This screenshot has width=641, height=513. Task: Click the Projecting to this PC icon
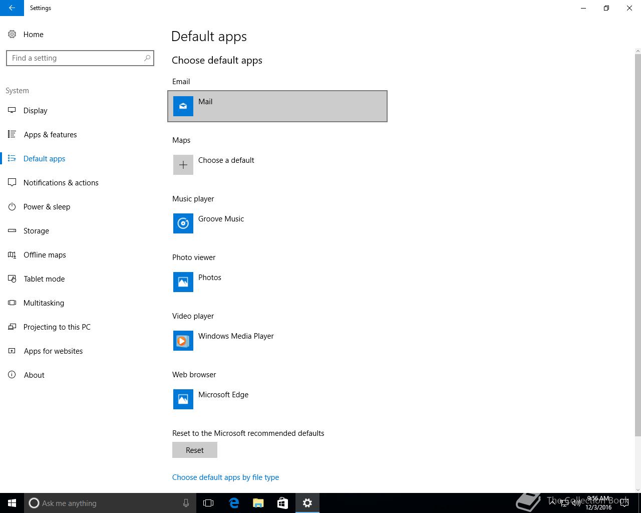(x=12, y=327)
